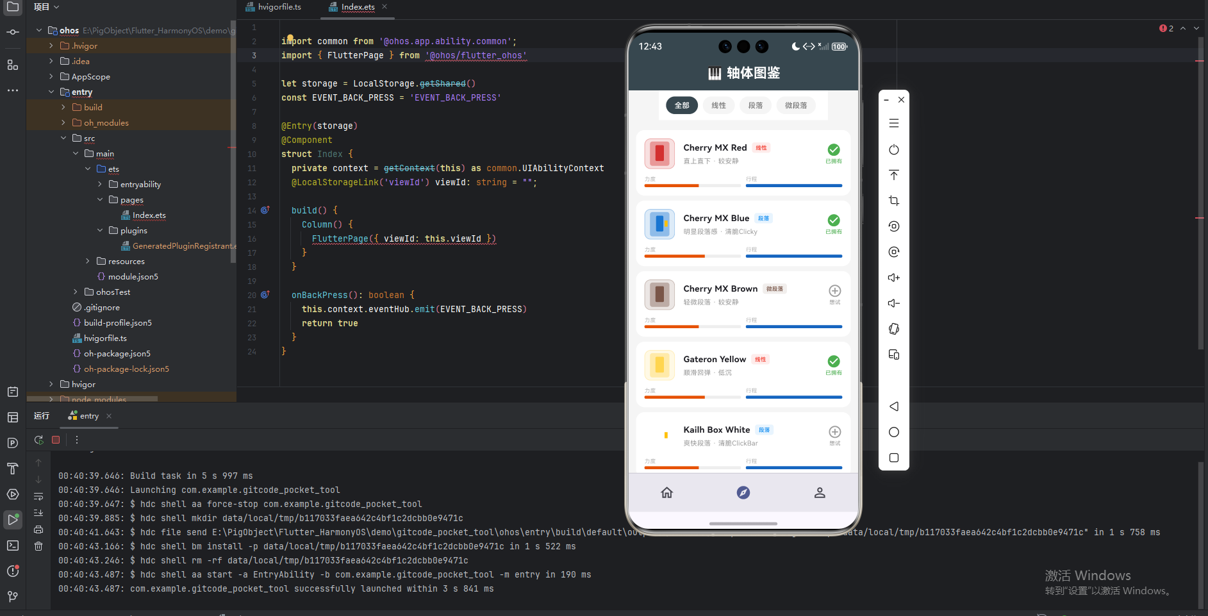Image resolution: width=1208 pixels, height=616 pixels.
Task: Stop the running entry process
Action: click(x=56, y=440)
